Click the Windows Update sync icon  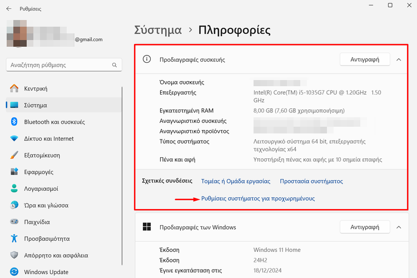[14, 272]
